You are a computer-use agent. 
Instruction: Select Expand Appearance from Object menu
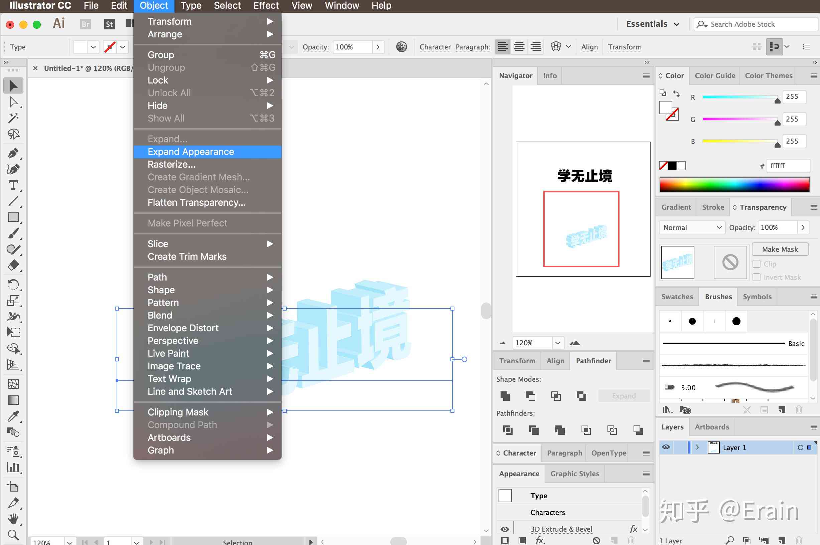click(190, 152)
